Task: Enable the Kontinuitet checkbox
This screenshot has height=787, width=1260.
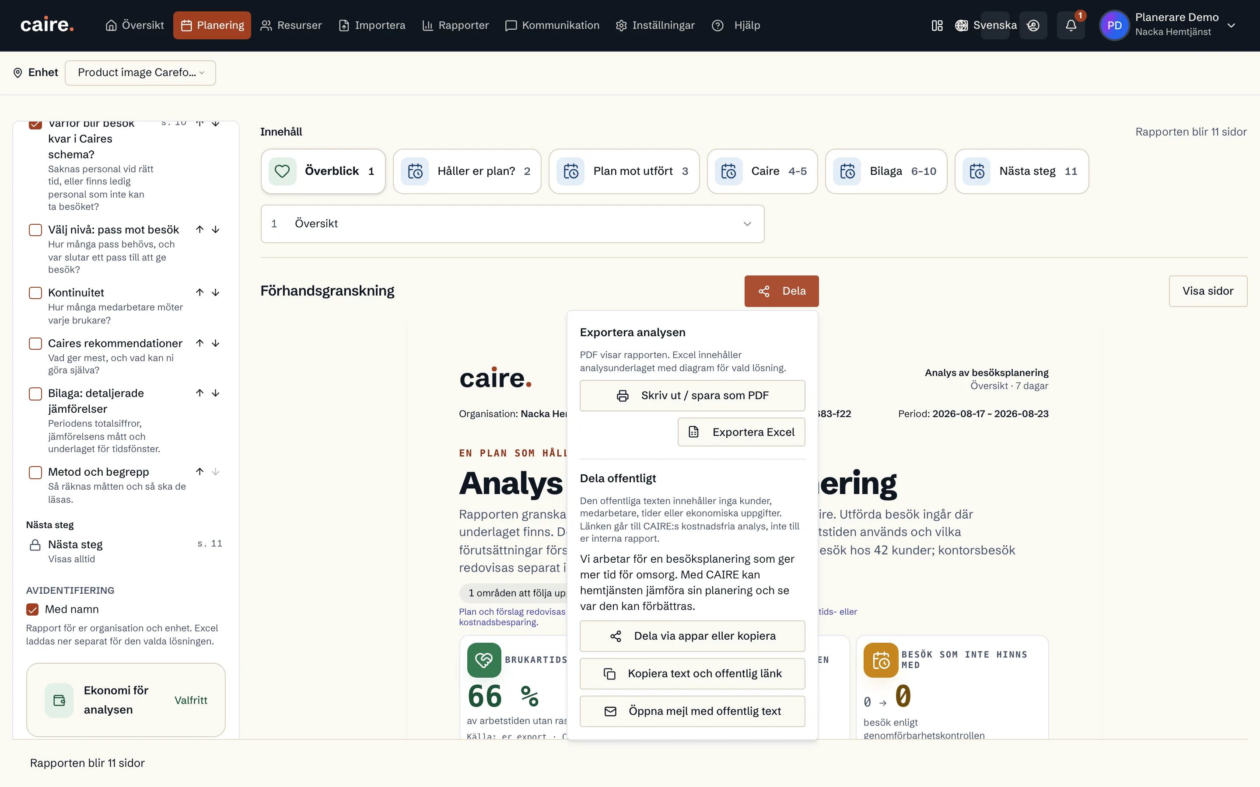Action: click(x=35, y=293)
